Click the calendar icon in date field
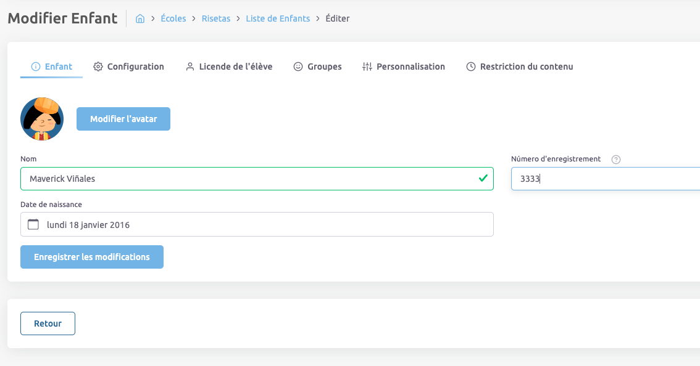 (x=33, y=224)
